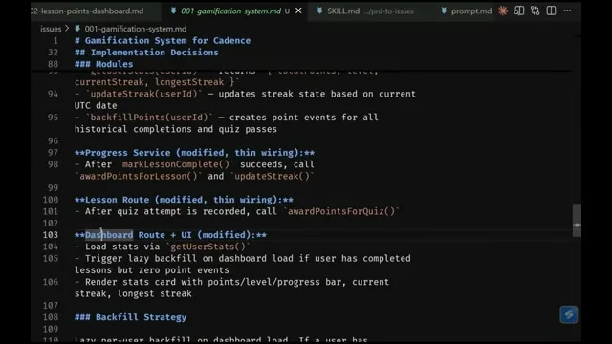The image size is (612, 344).
Task: Click updateStreak(userId) code on line 94
Action: (x=143, y=94)
